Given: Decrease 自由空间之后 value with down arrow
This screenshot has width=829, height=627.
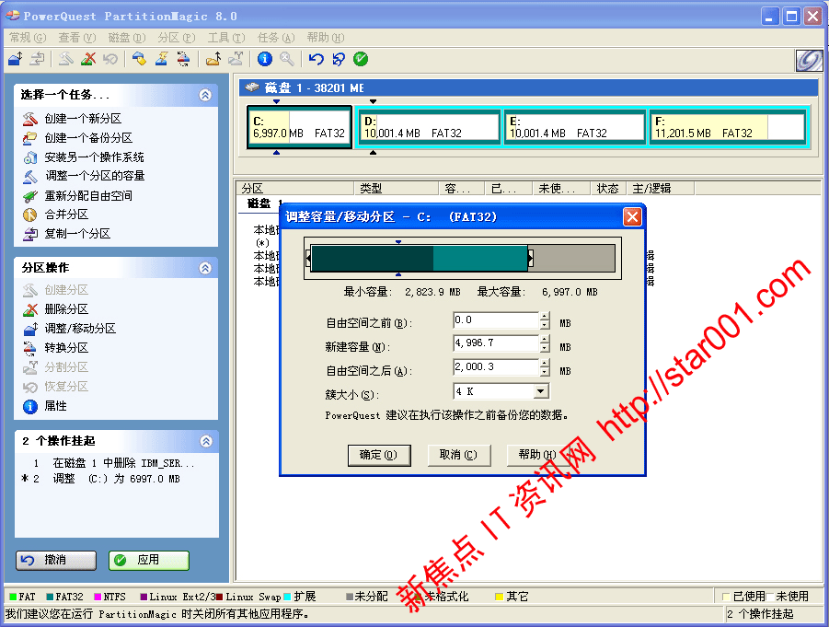Looking at the screenshot, I should click(545, 373).
